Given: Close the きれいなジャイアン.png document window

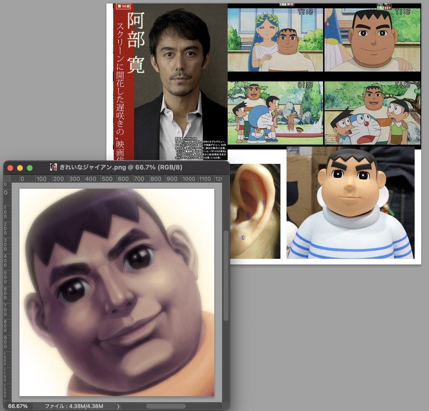Looking at the screenshot, I should 10,168.
